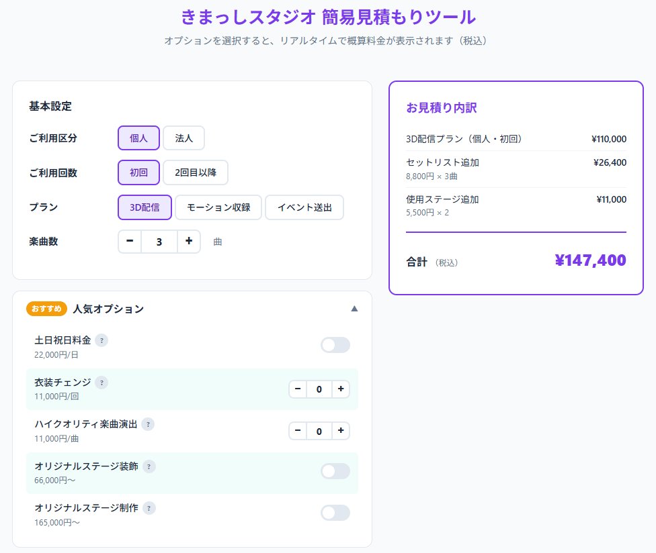Click the 楽曲数 number field
The image size is (656, 553).
tap(159, 242)
